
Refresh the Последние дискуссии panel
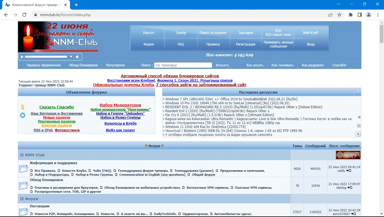click(x=358, y=92)
